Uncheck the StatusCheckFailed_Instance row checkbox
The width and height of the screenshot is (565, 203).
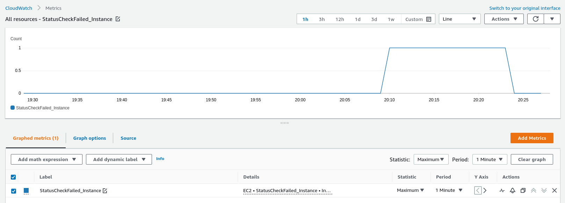(13, 191)
